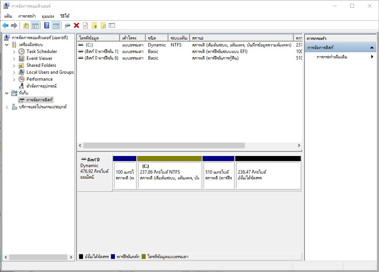This screenshot has width=379, height=272.
Task: Expand Local Users and Groups node
Action: (x=14, y=73)
